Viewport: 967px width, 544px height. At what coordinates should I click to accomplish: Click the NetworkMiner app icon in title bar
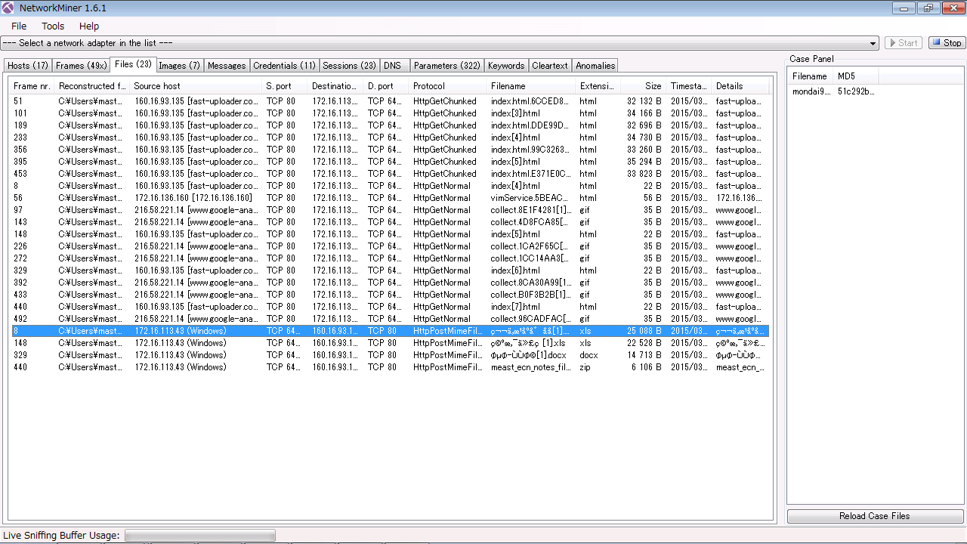click(8, 8)
